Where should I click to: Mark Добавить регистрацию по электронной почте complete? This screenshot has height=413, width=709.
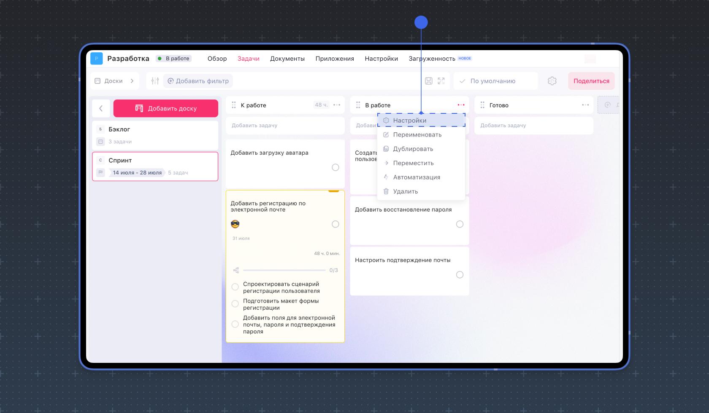336,224
